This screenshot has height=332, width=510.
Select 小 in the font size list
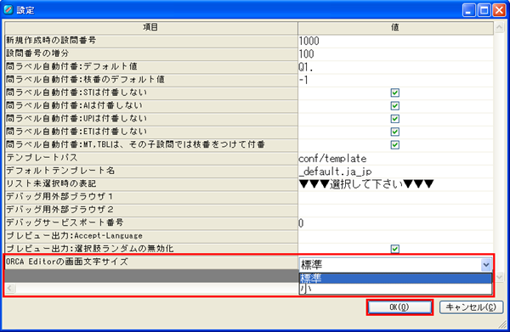[395, 289]
